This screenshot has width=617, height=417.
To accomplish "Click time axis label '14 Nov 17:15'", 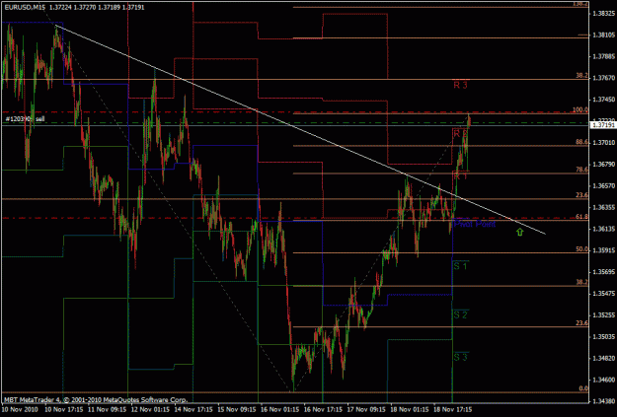I will 193,409.
